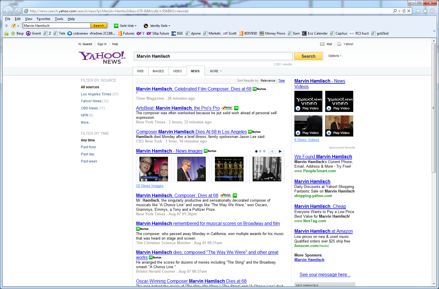
Task: Expand More... under Filter by Source
Action: [x=86, y=123]
